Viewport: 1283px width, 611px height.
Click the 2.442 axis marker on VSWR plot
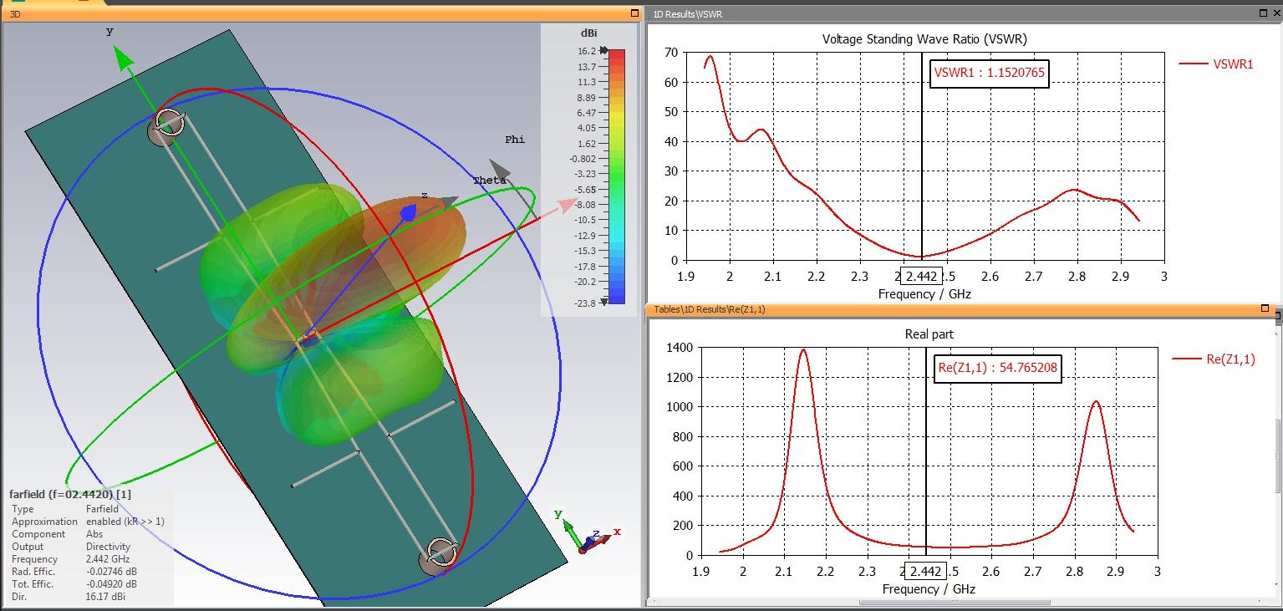pos(921,276)
